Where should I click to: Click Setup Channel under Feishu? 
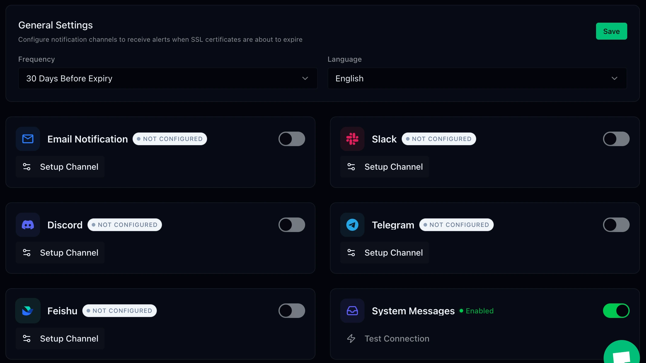tap(60, 338)
